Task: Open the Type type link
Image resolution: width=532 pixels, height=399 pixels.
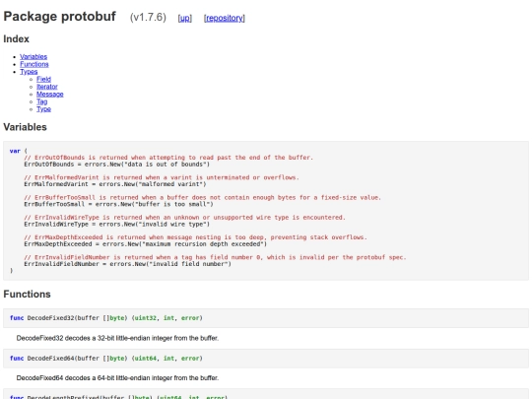Action: (x=43, y=109)
